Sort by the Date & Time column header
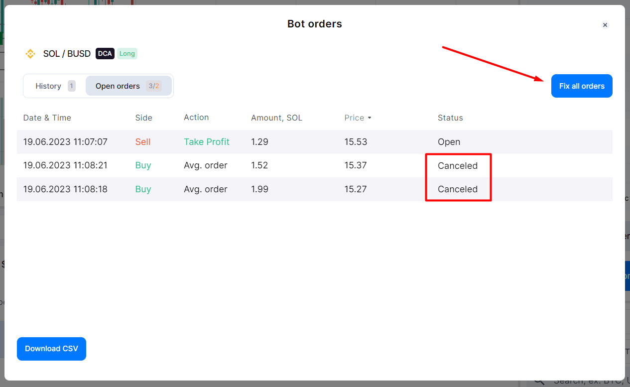The height and width of the screenshot is (387, 630). (x=47, y=118)
